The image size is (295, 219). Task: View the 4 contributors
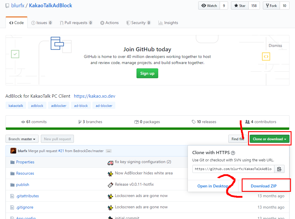[261, 122]
